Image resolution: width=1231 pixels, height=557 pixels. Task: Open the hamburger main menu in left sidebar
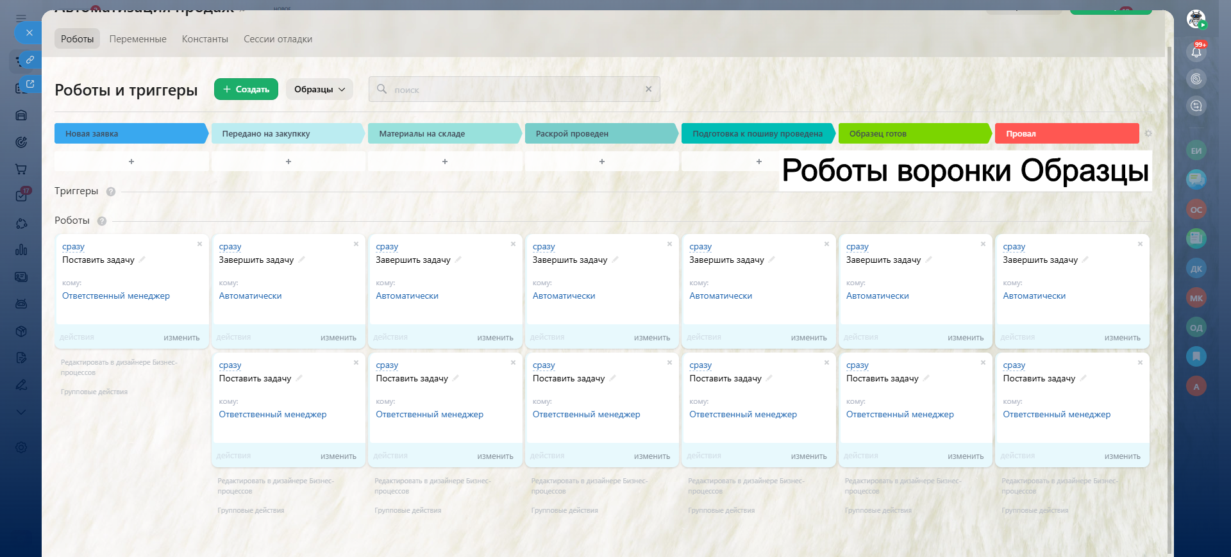pos(21,19)
